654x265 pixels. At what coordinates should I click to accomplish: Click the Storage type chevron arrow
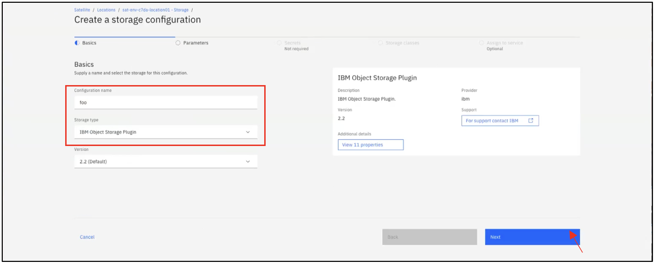click(x=248, y=132)
